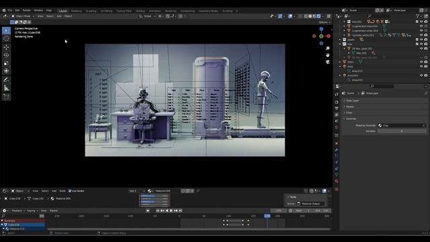Screen dimensions: 430x242
Task: Open the Object Mode dropdown
Action: coord(23,16)
